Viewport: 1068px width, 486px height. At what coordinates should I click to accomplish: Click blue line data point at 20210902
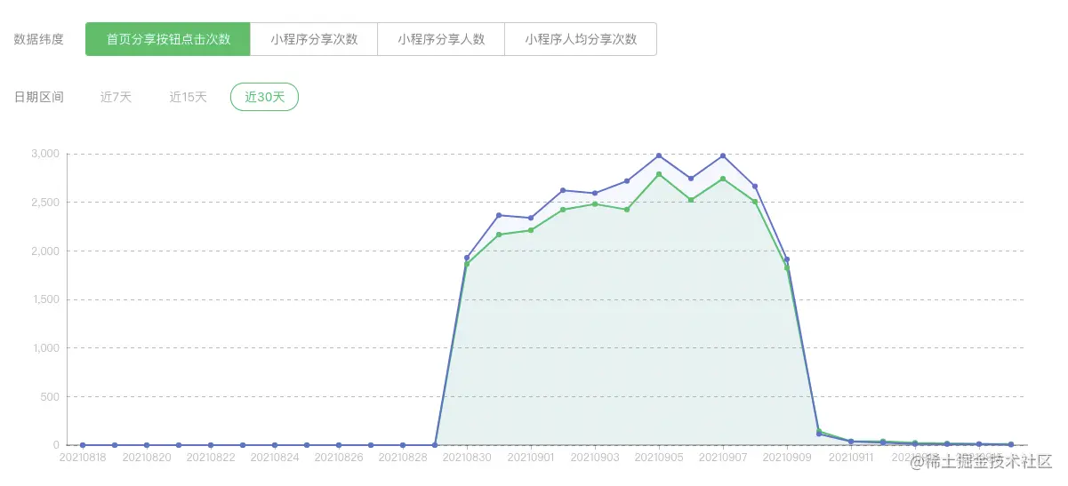coord(563,190)
